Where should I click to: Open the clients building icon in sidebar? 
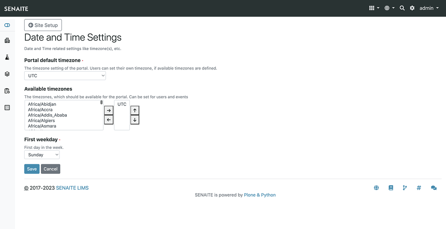pos(7,41)
